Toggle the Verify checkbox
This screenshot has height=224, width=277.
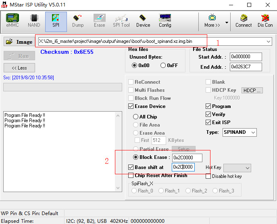point(208,114)
